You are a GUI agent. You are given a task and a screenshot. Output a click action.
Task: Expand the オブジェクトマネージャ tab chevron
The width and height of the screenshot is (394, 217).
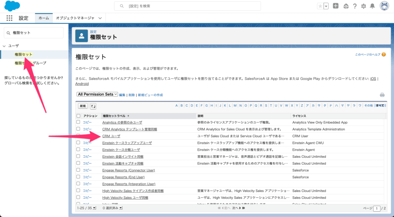click(x=100, y=18)
